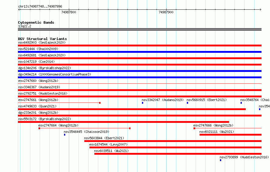Viewport: 270px width, 172px height.
Task: Open the nsv1047219 (Coe2014) variant label
Action: pos(36,62)
